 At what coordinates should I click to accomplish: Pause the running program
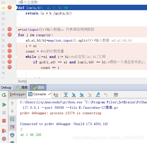4,113
